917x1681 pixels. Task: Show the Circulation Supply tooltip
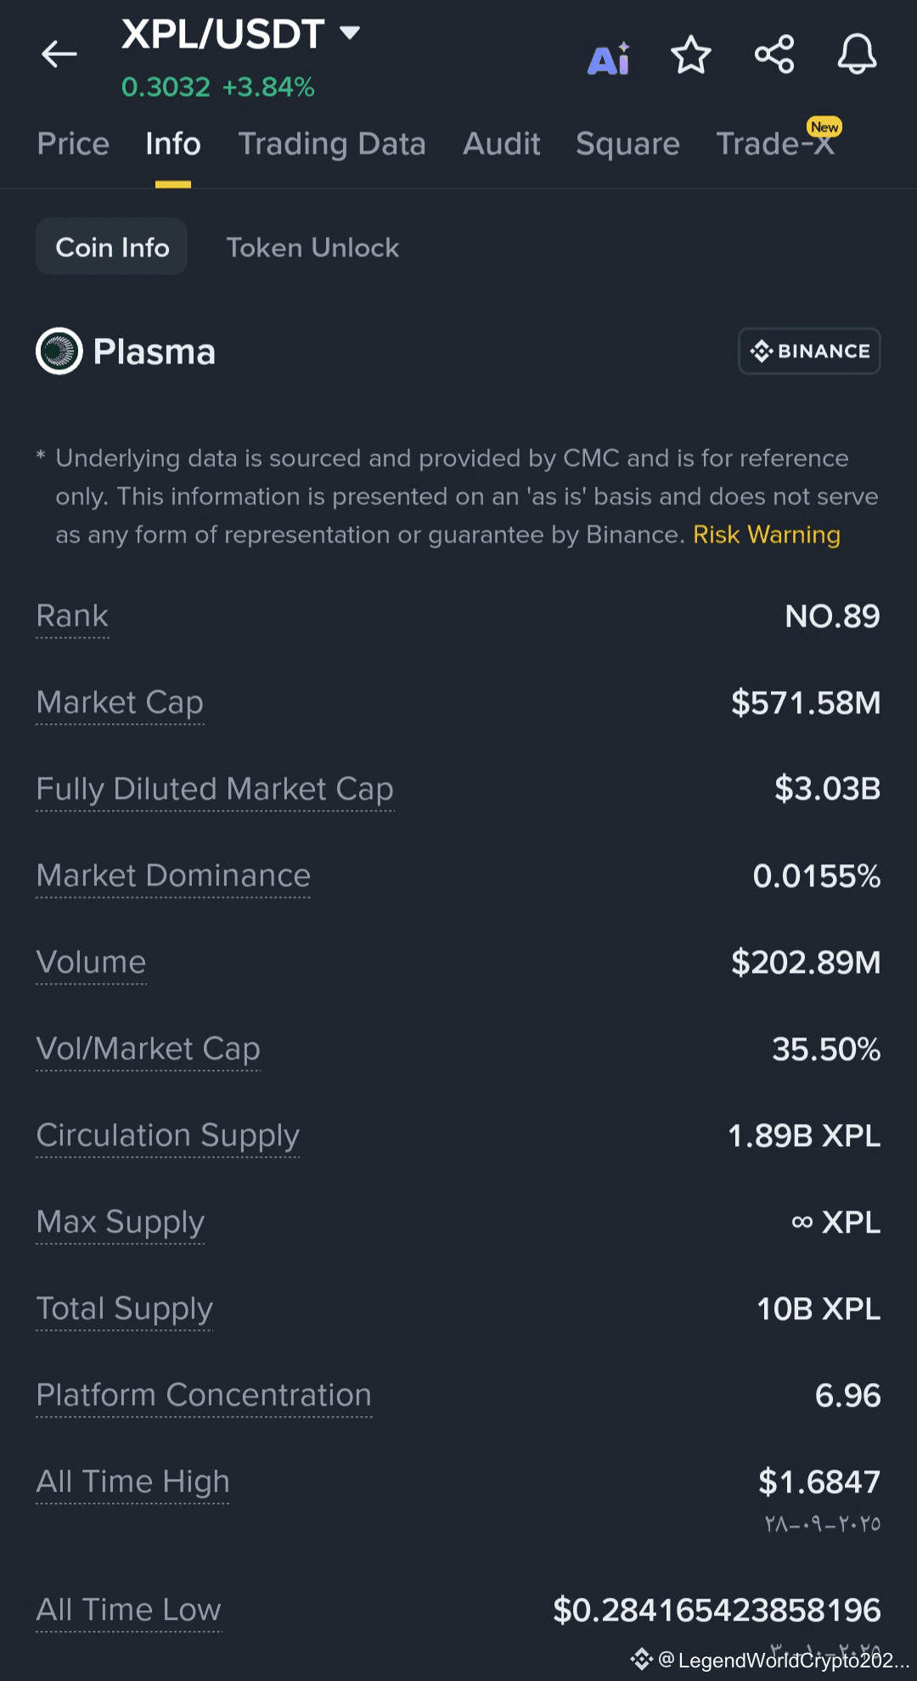(168, 1136)
